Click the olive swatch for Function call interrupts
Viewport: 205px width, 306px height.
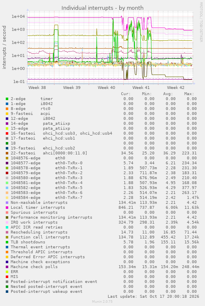point(7,237)
